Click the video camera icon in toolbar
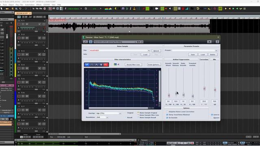260x146 pixels. click(x=157, y=9)
